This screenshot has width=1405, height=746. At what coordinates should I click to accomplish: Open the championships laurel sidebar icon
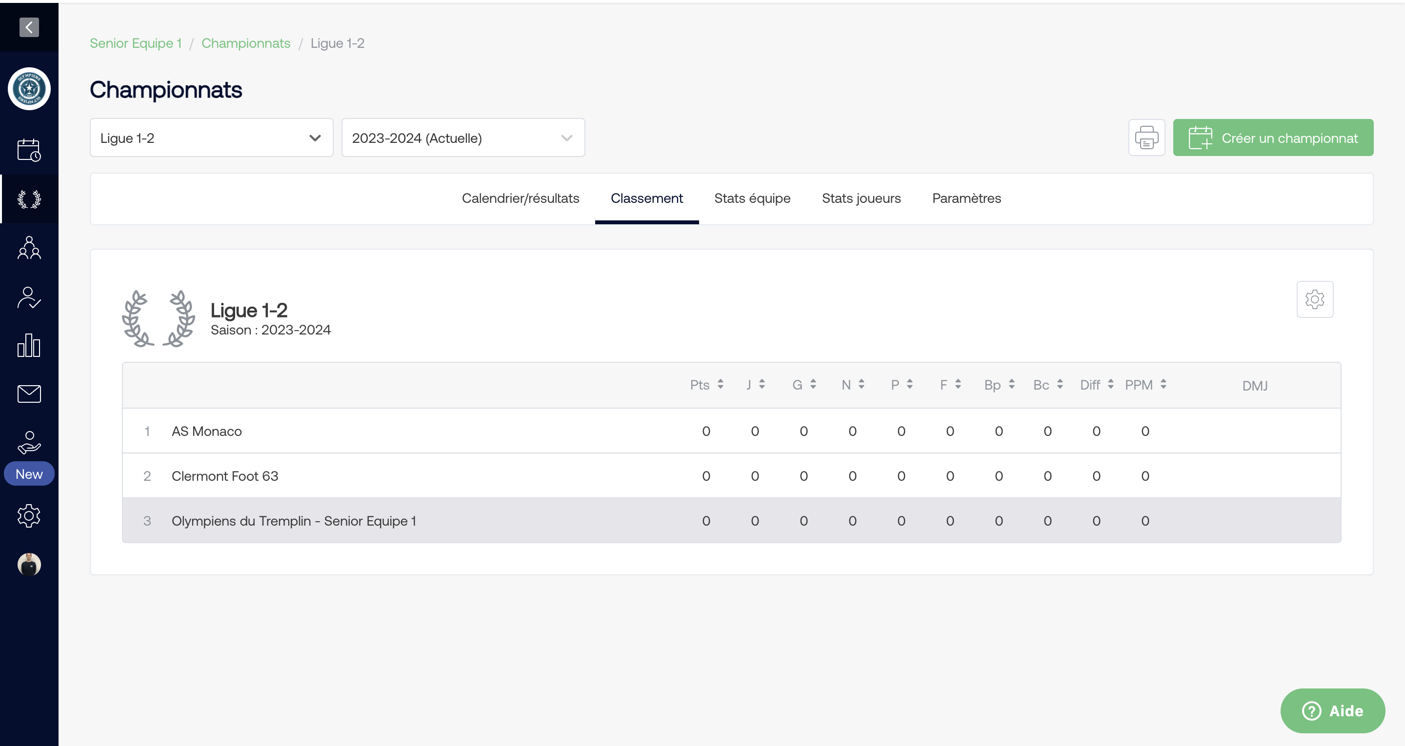tap(29, 199)
